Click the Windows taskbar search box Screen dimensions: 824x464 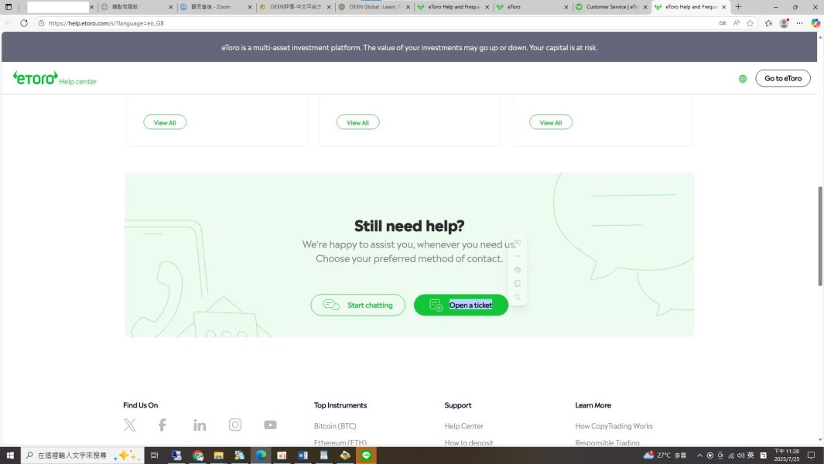[x=81, y=455]
